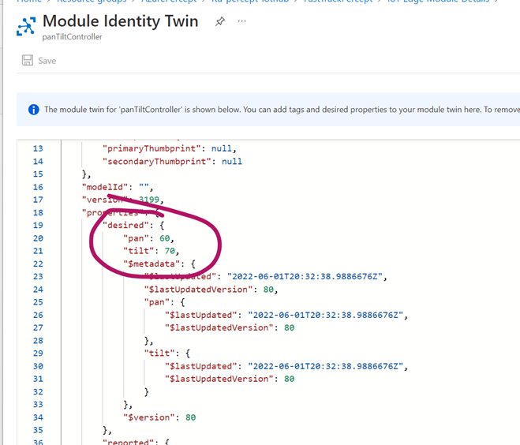Click the panTiltController subtitle text

click(73, 37)
